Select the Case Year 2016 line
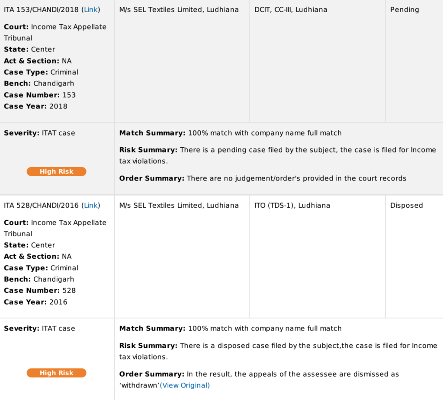Image resolution: width=443 pixels, height=400 pixels. tap(35, 302)
